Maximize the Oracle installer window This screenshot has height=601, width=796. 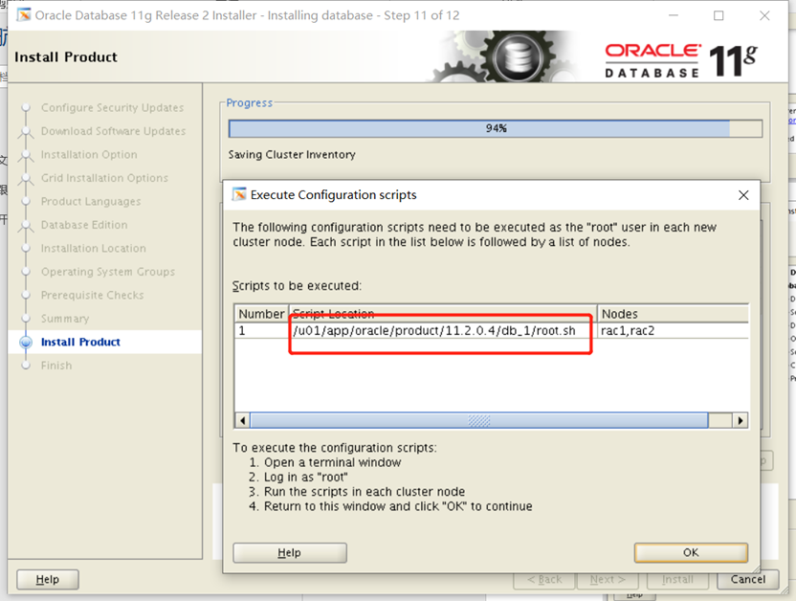(x=719, y=15)
